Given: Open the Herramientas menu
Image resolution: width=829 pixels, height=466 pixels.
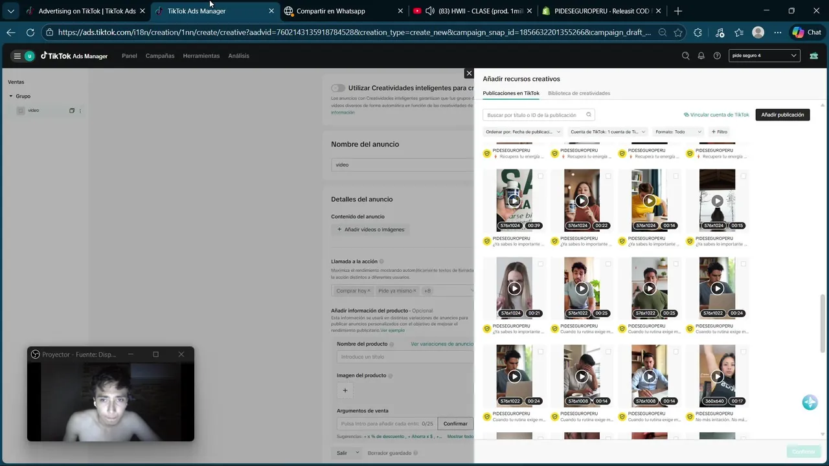Looking at the screenshot, I should tap(201, 56).
